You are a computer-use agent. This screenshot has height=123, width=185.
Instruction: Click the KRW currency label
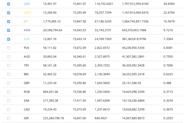[x=27, y=30]
